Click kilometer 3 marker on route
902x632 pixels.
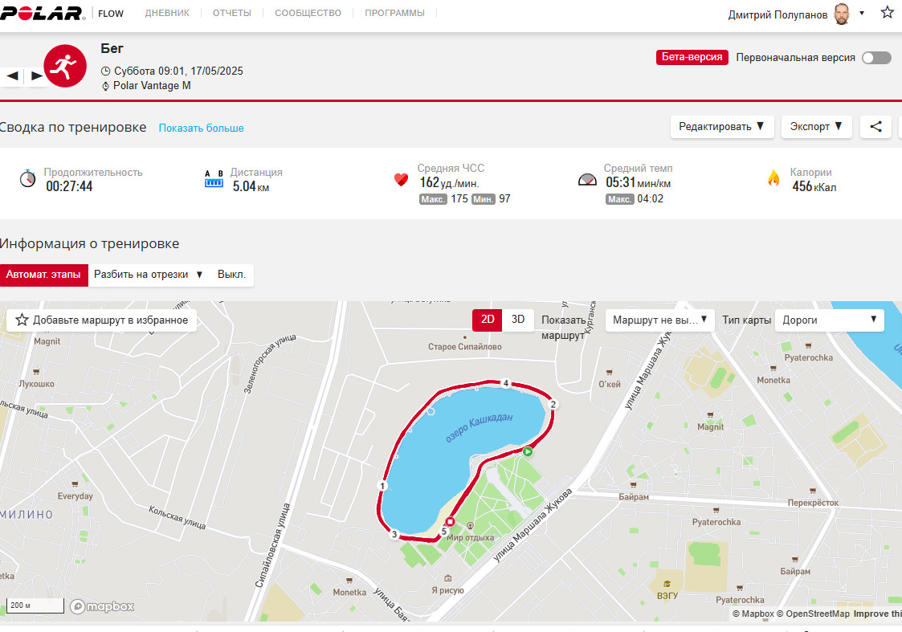[394, 534]
